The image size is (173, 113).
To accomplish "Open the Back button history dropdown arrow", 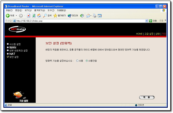I will click(16, 15).
